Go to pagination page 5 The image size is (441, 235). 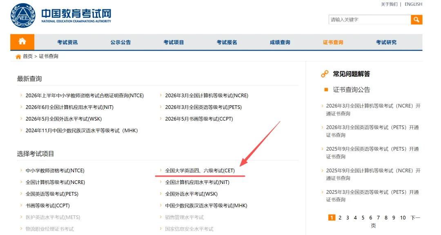(x=363, y=217)
